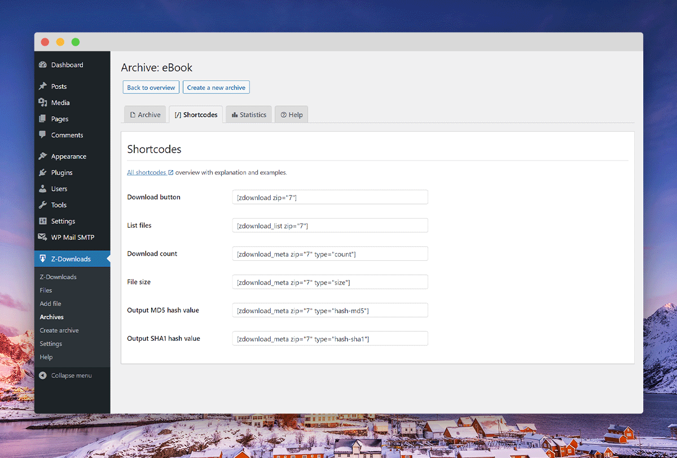Collapse the admin sidebar menu
This screenshot has width=677, height=458.
(x=65, y=376)
